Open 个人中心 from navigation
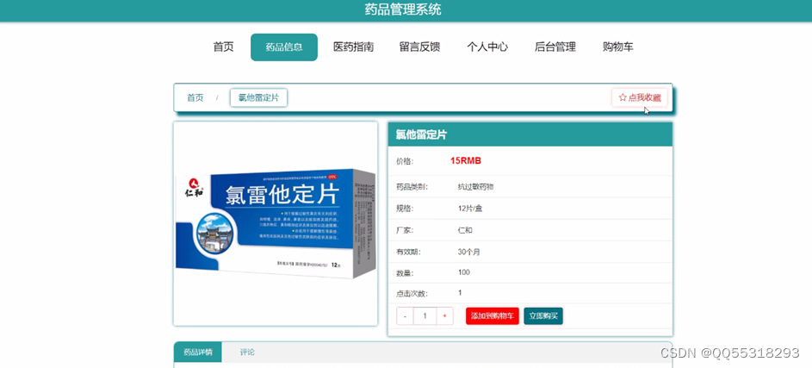 pyautogui.click(x=487, y=47)
